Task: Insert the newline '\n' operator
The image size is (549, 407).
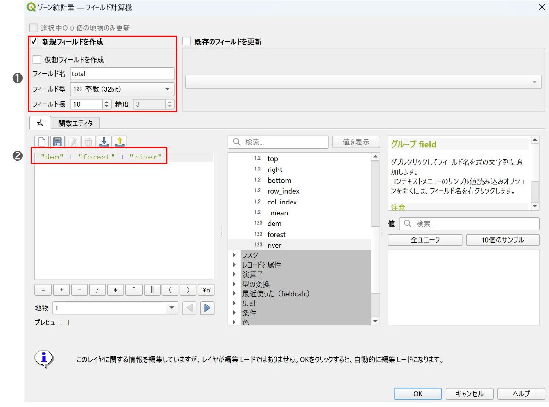Action: pos(206,290)
